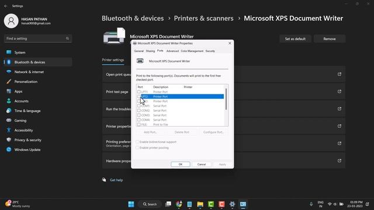The width and height of the screenshot is (374, 210).
Task: Click the Get help icon
Action: [x=104, y=180]
